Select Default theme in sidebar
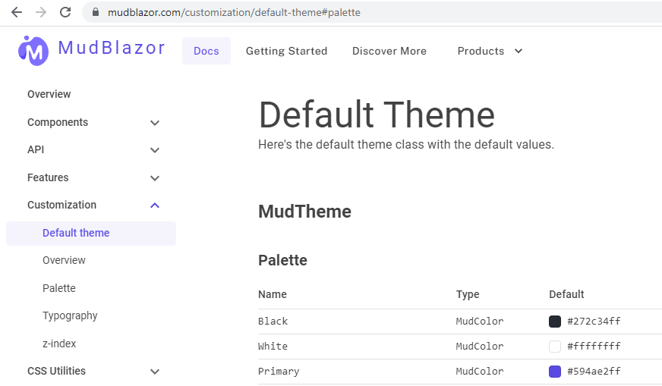662x386 pixels. click(x=76, y=233)
